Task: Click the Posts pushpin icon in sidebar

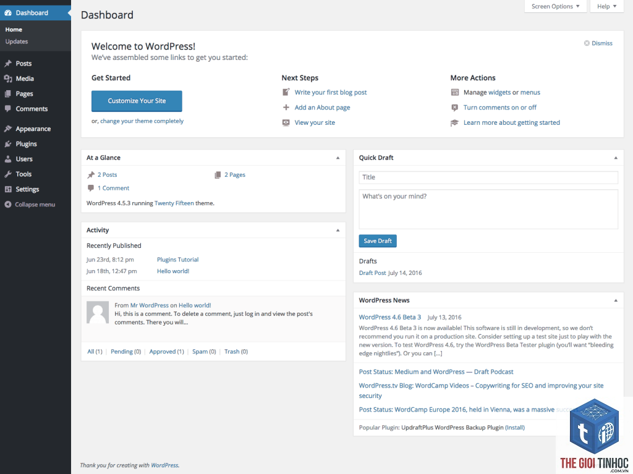Action: 7,64
